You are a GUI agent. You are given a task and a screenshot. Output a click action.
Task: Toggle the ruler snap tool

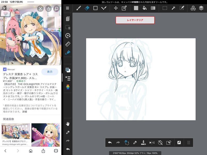pyautogui.click(x=68, y=44)
